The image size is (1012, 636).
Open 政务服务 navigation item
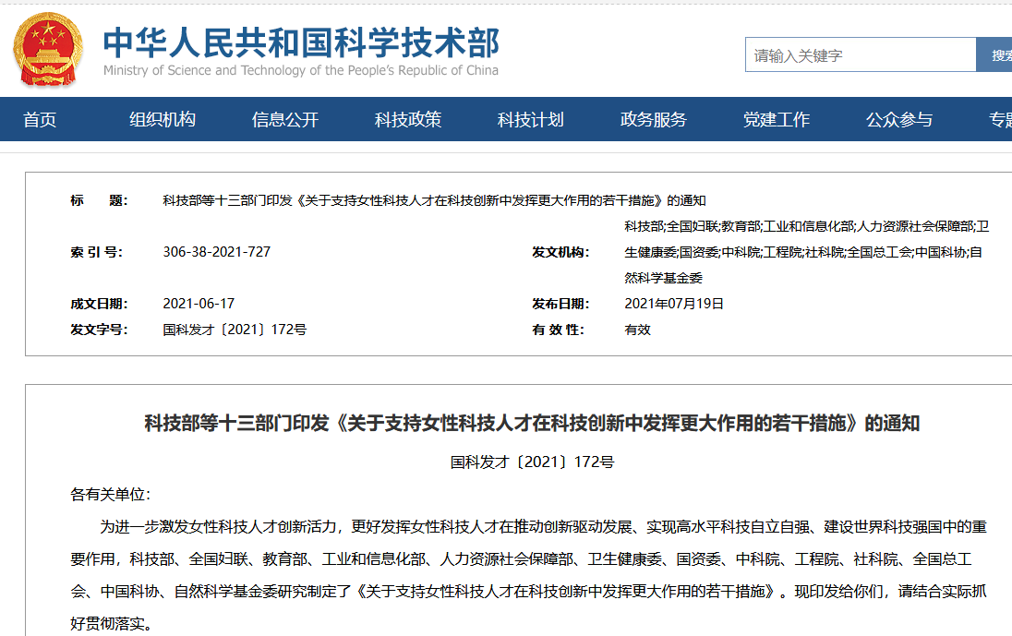pyautogui.click(x=653, y=119)
